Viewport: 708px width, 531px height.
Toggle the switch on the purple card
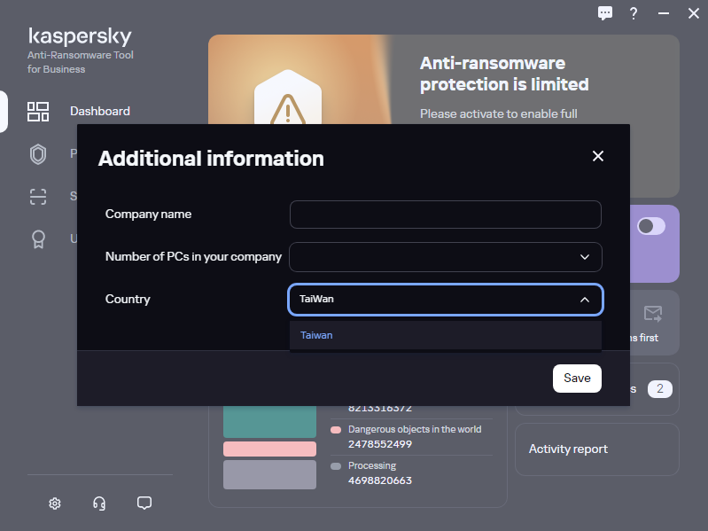(x=651, y=226)
